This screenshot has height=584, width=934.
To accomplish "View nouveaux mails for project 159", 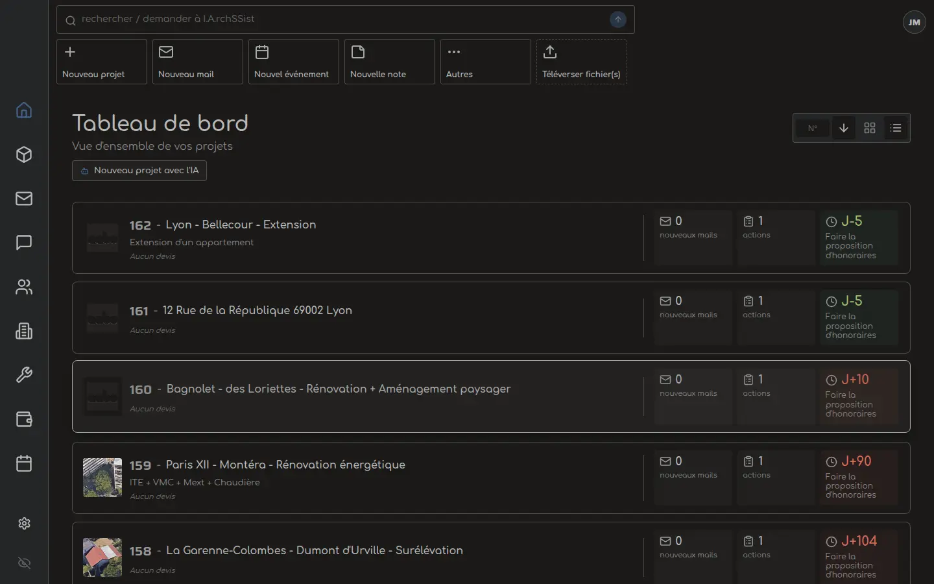I will 693,478.
